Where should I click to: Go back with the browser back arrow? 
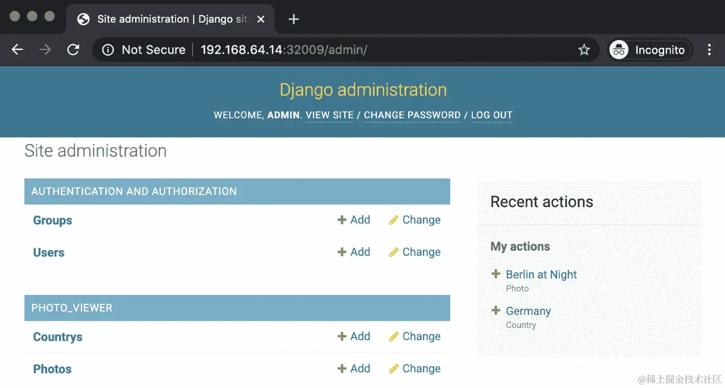click(x=17, y=50)
